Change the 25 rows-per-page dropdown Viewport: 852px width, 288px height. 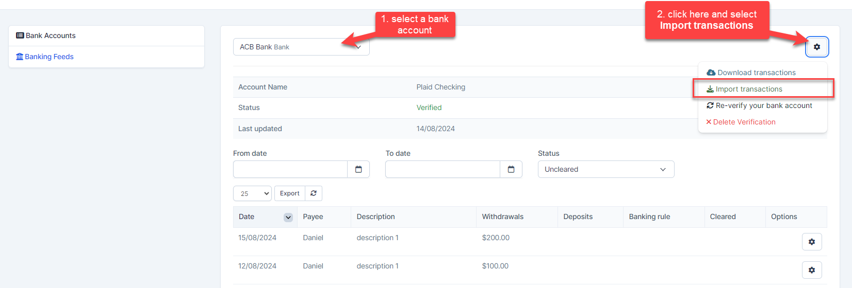pyautogui.click(x=252, y=193)
